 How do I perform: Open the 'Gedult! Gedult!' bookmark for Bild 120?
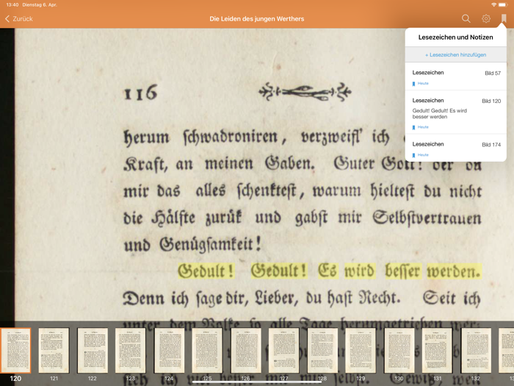(456, 112)
